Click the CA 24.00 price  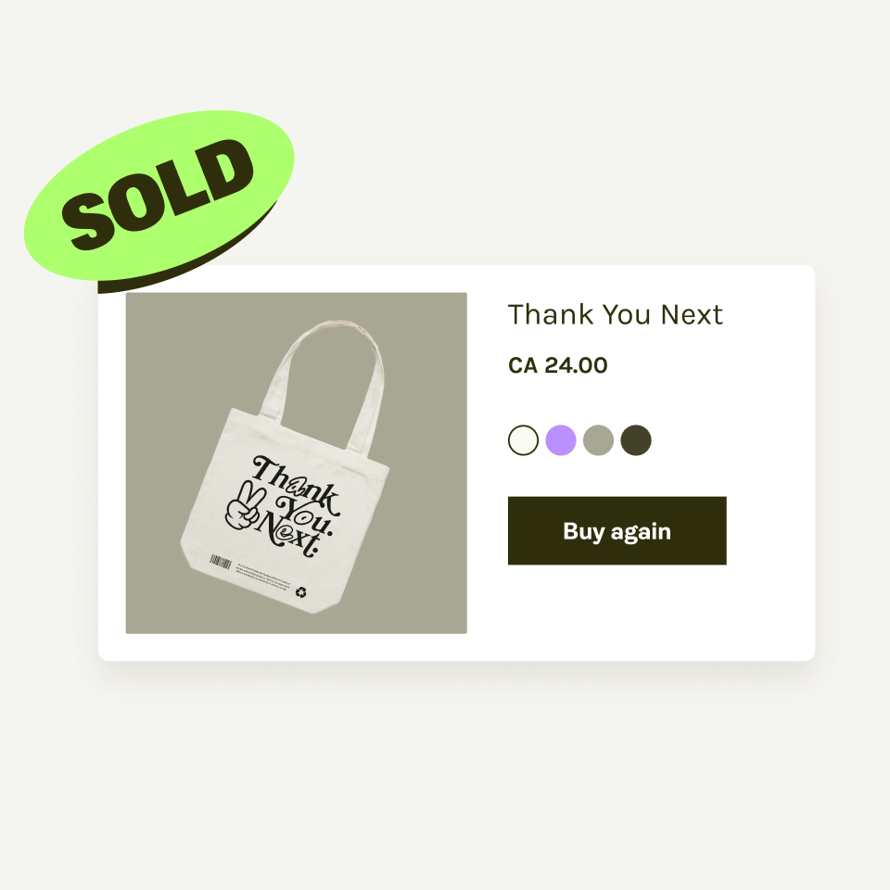coord(557,365)
